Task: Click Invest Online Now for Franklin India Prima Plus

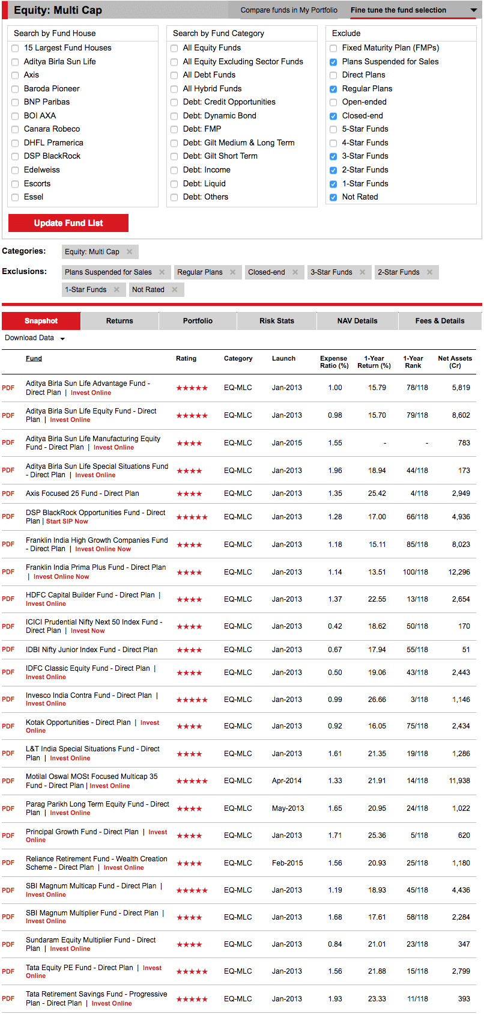Action: (61, 576)
